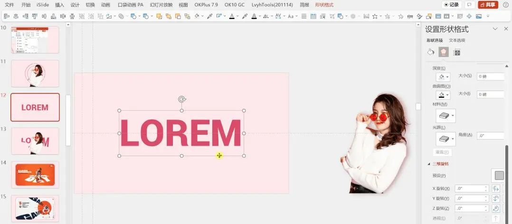The image size is (512, 224).
Task: Open the Contour color dropdown
Action: tap(443, 95)
